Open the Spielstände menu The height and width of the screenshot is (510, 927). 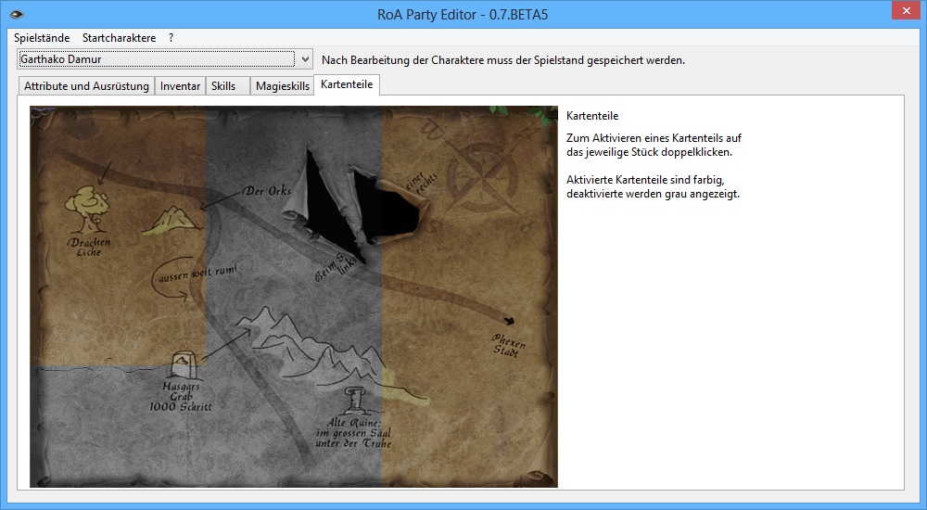coord(42,38)
